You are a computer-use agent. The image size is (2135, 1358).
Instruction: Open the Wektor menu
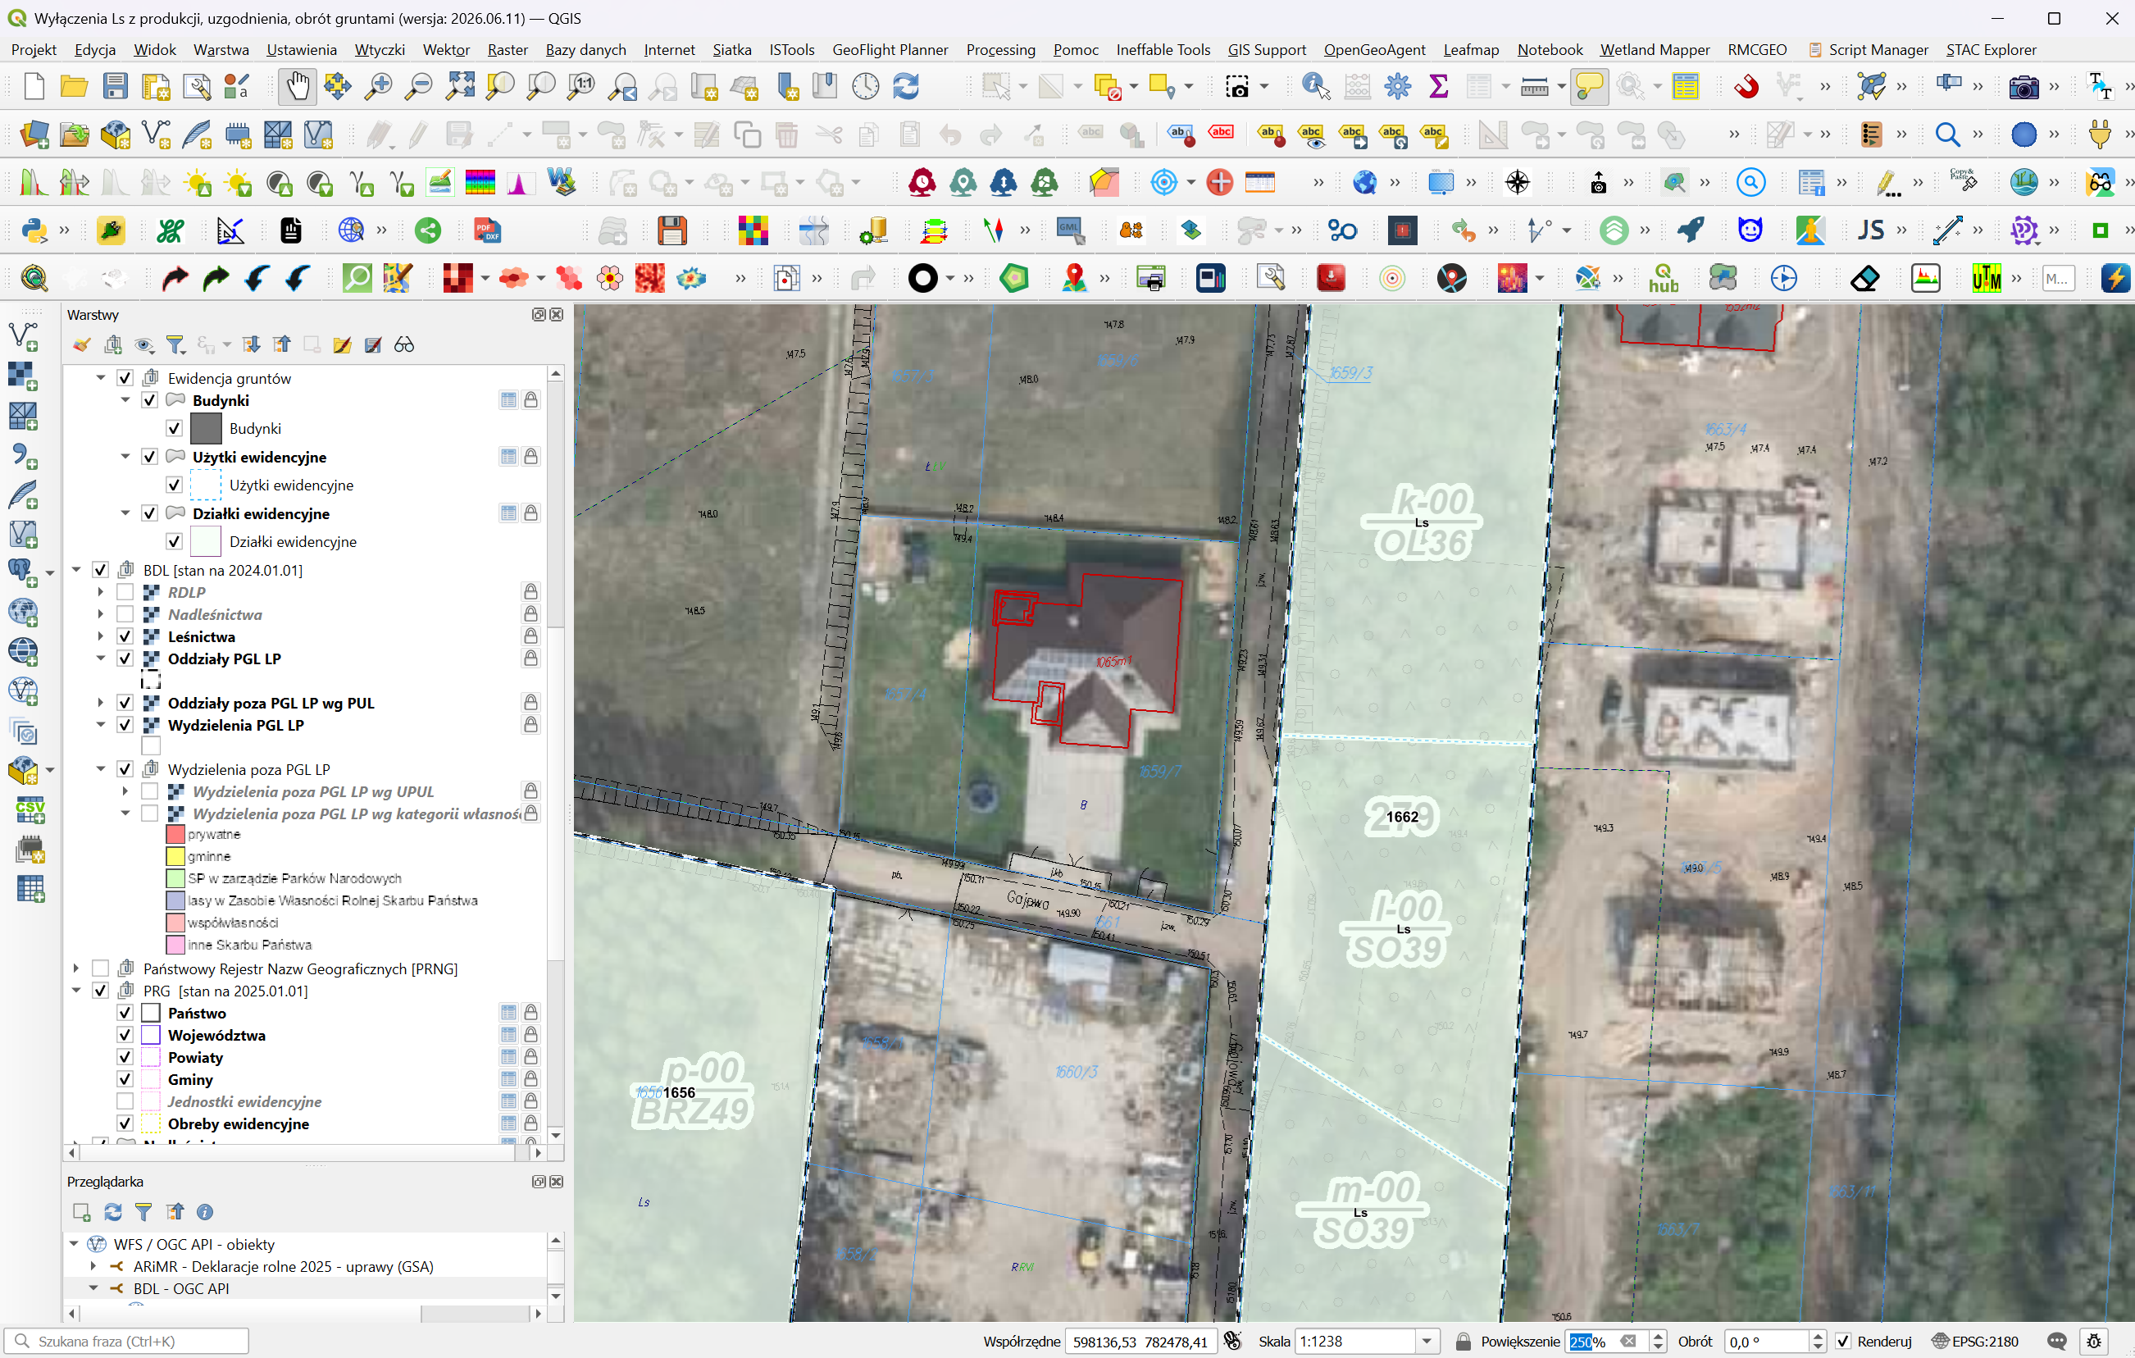(446, 50)
